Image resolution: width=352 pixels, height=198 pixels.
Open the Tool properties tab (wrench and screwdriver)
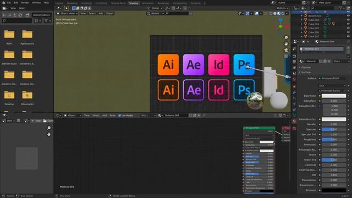pyautogui.click(x=294, y=49)
